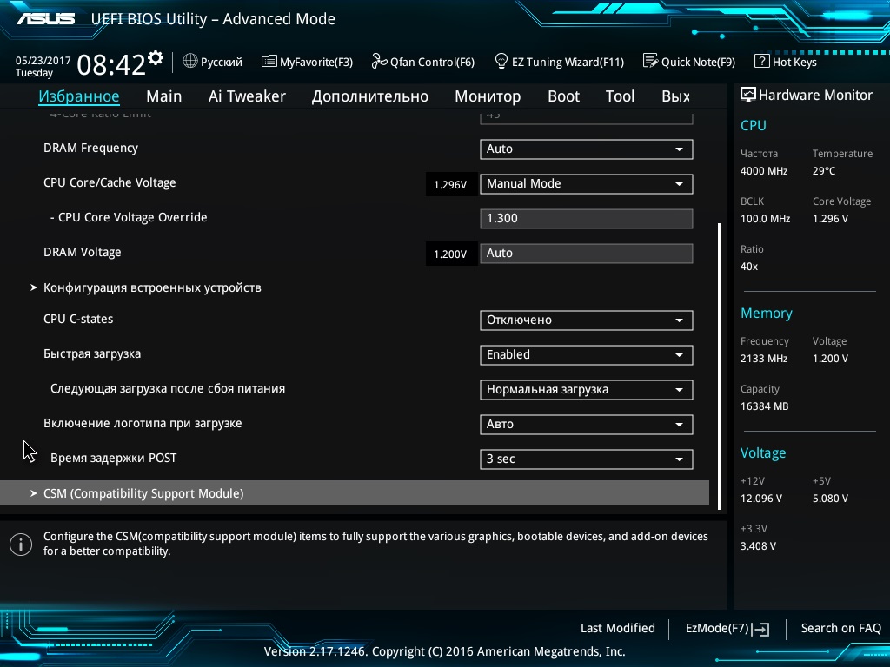Click the 4000 MHz CPU frequency value

point(764,171)
